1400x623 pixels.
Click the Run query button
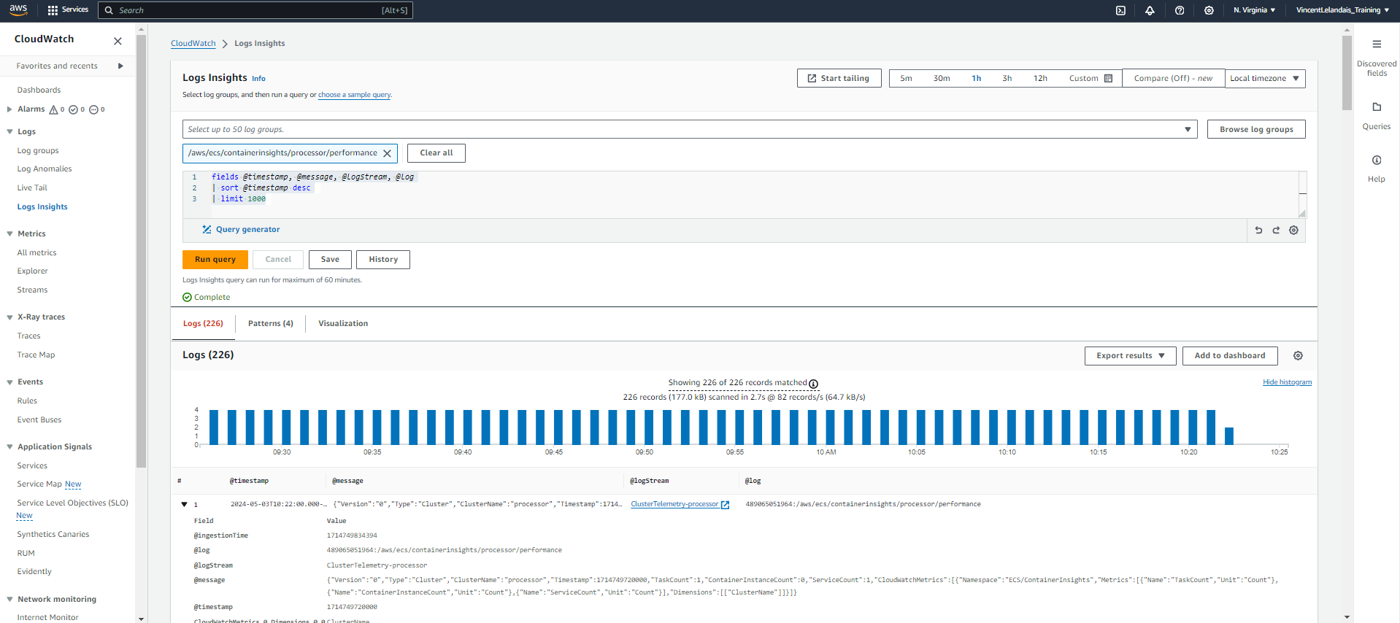[x=215, y=260]
